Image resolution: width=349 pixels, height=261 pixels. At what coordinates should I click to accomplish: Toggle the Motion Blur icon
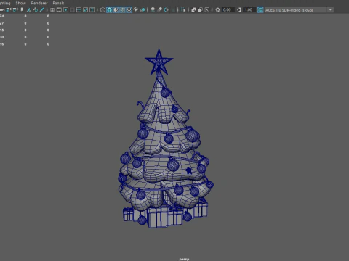point(159,9)
